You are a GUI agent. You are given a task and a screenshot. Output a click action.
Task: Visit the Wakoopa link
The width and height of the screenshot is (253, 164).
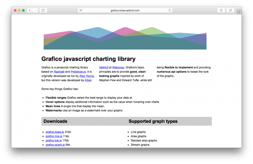(x=118, y=67)
